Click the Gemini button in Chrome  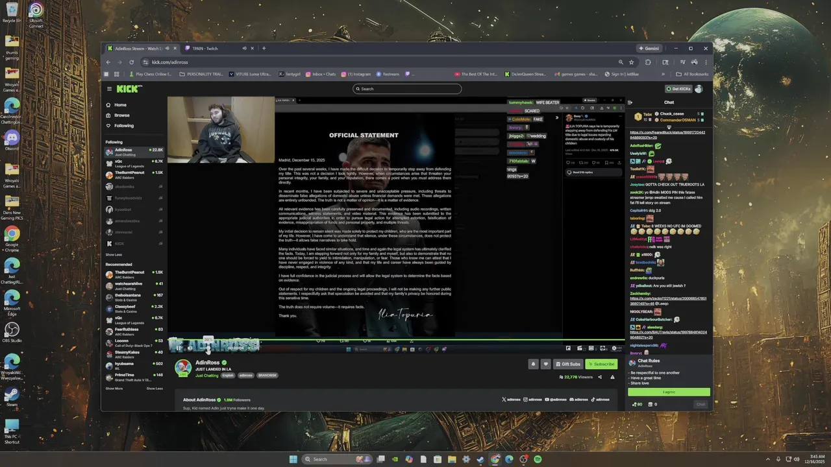coord(649,48)
